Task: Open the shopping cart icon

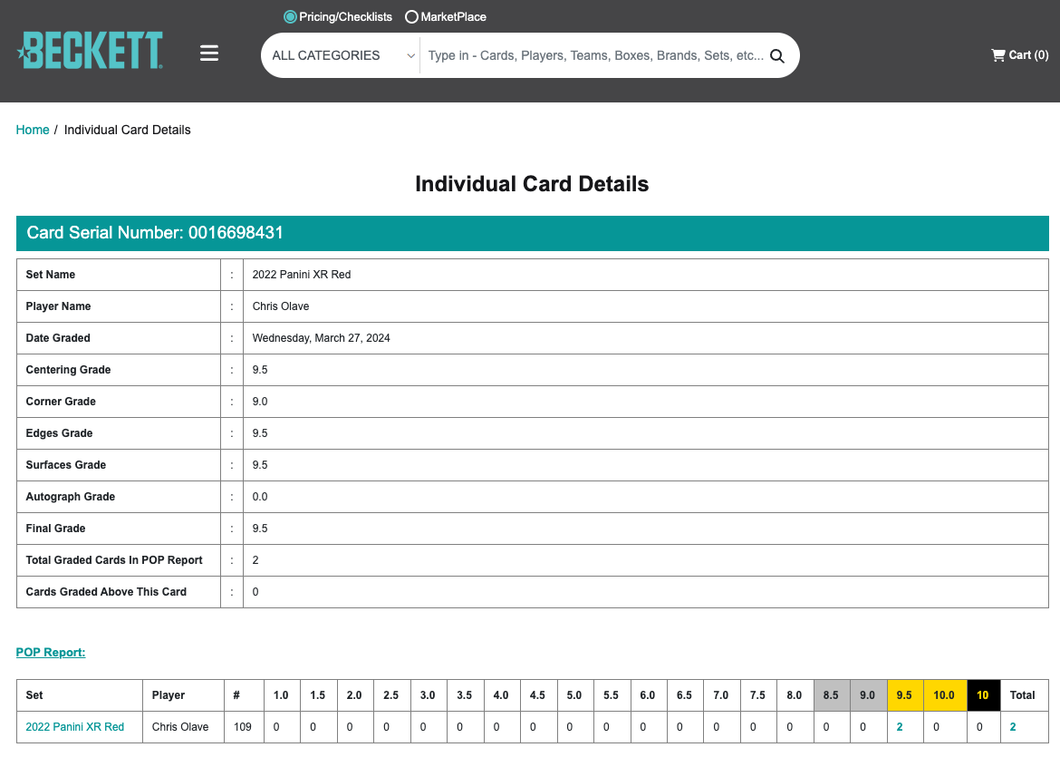Action: [997, 55]
